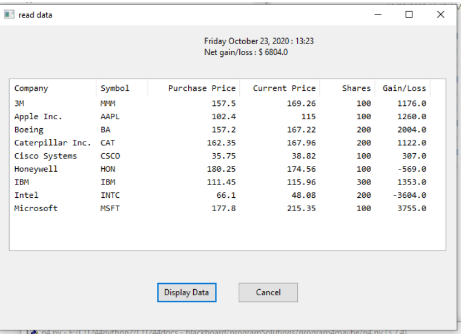
Task: Click the BA symbol cell
Action: tap(105, 130)
